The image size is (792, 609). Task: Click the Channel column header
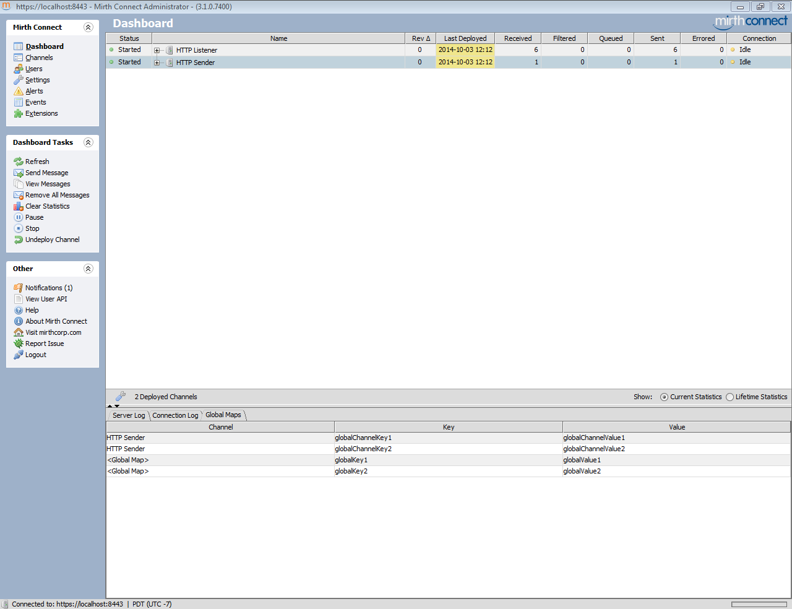click(221, 427)
